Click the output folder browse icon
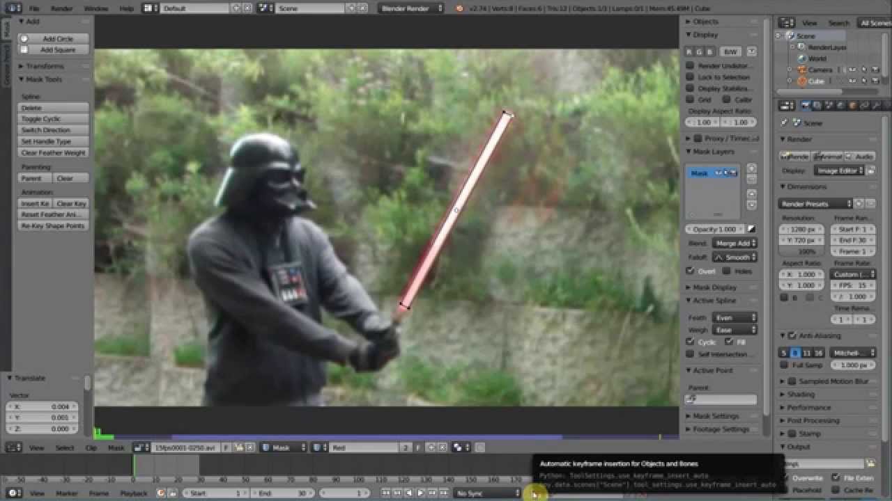The image size is (892, 501). [870, 463]
